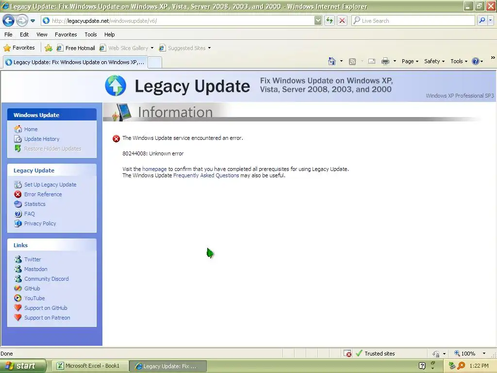Click the 1:22 PM system clock
The width and height of the screenshot is (497, 373).
point(479,366)
